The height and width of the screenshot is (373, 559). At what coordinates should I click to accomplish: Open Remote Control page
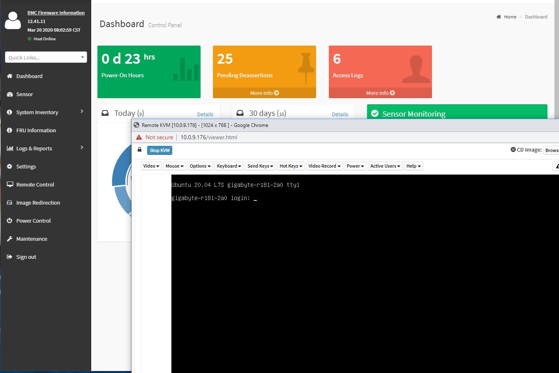click(x=35, y=184)
